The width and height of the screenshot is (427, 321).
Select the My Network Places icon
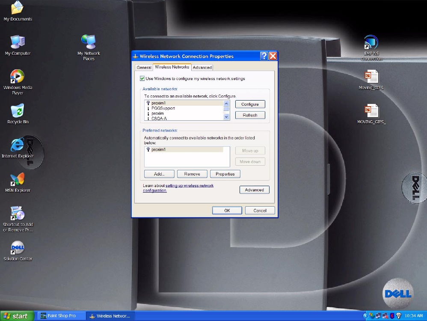pos(89,48)
